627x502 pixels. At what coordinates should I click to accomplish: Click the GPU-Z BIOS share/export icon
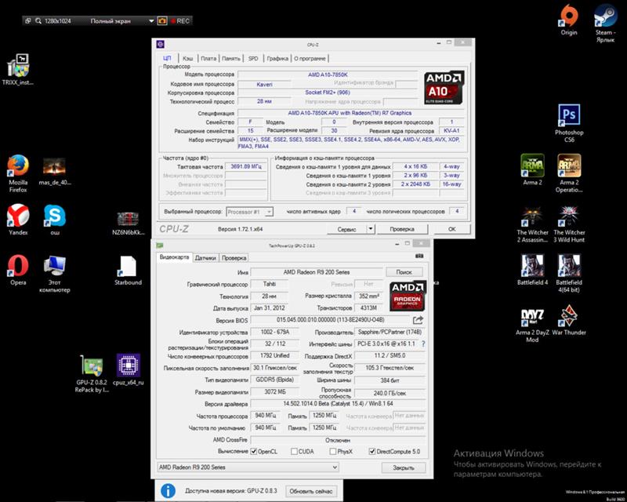click(419, 320)
